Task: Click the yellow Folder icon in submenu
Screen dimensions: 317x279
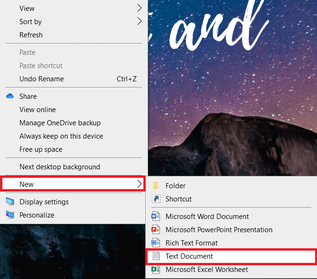Action: pyautogui.click(x=155, y=186)
